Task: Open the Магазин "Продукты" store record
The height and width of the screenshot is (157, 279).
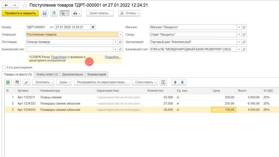Action: [244, 27]
